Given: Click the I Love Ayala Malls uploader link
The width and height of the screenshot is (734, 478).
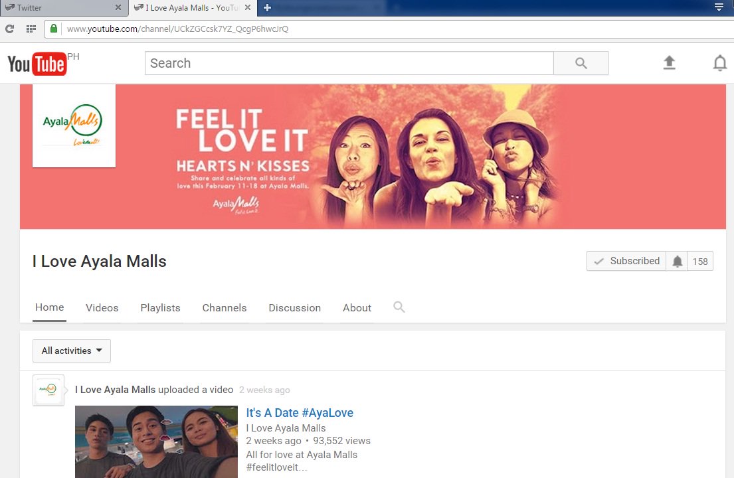Looking at the screenshot, I should point(115,390).
